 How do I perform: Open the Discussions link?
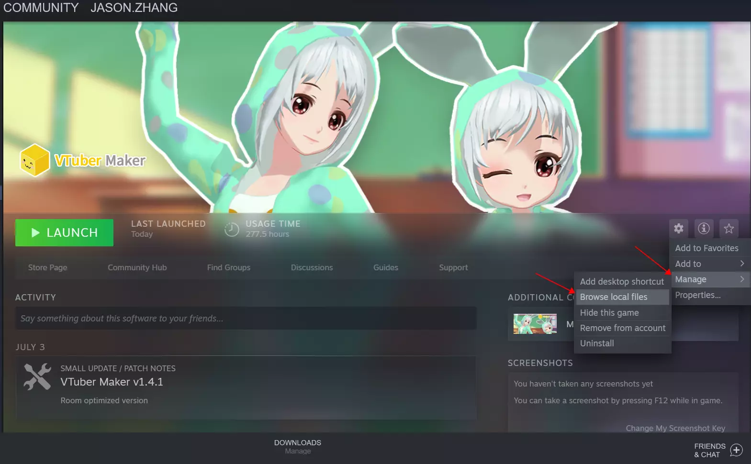312,267
